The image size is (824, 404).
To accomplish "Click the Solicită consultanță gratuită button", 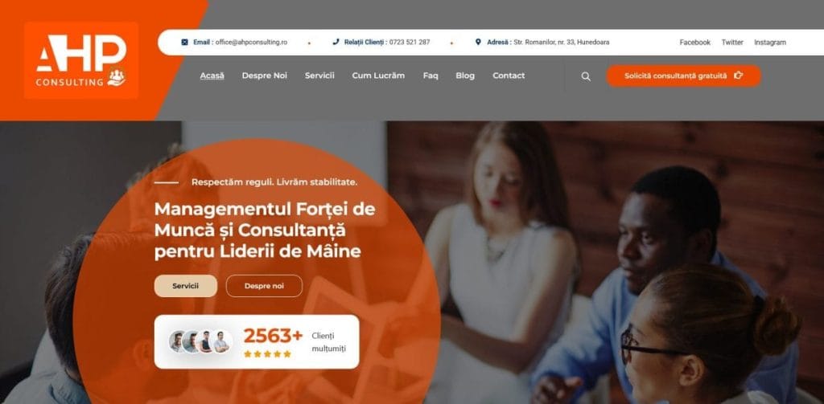I will [x=683, y=75].
